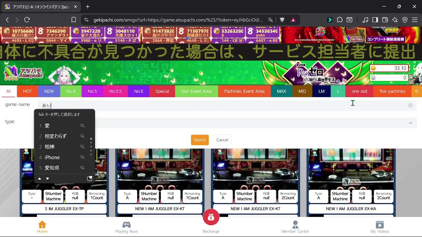Open Brave Shields lion icon
The image size is (422, 237).
tap(282, 20)
